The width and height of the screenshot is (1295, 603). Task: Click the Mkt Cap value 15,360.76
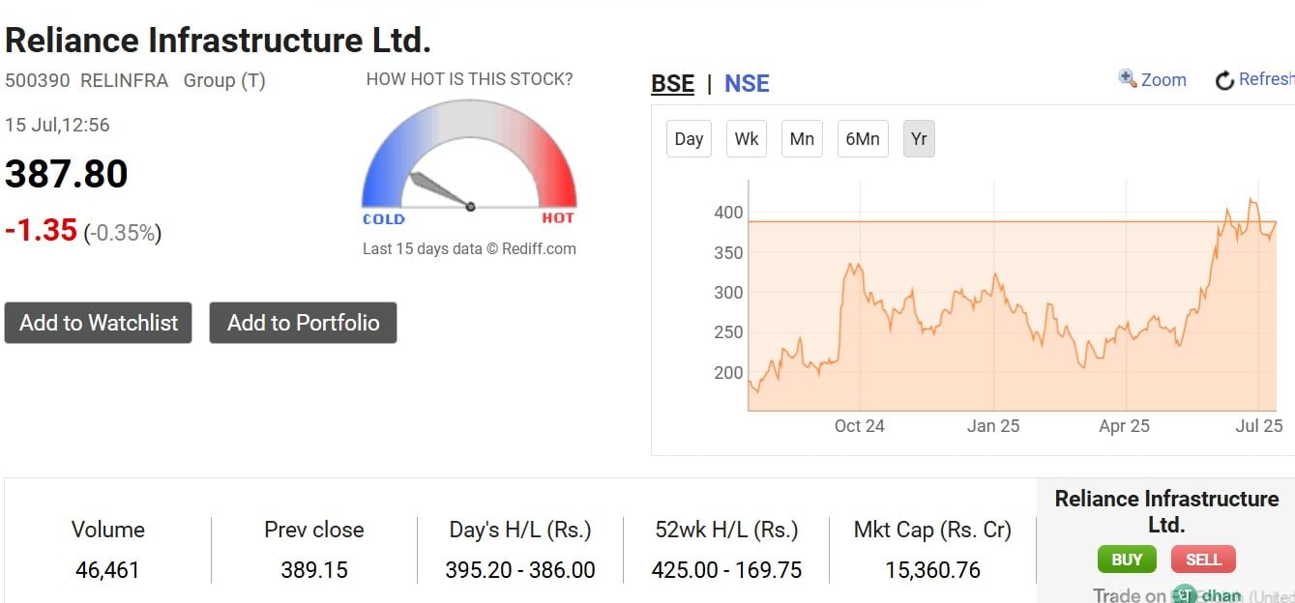[x=932, y=570]
